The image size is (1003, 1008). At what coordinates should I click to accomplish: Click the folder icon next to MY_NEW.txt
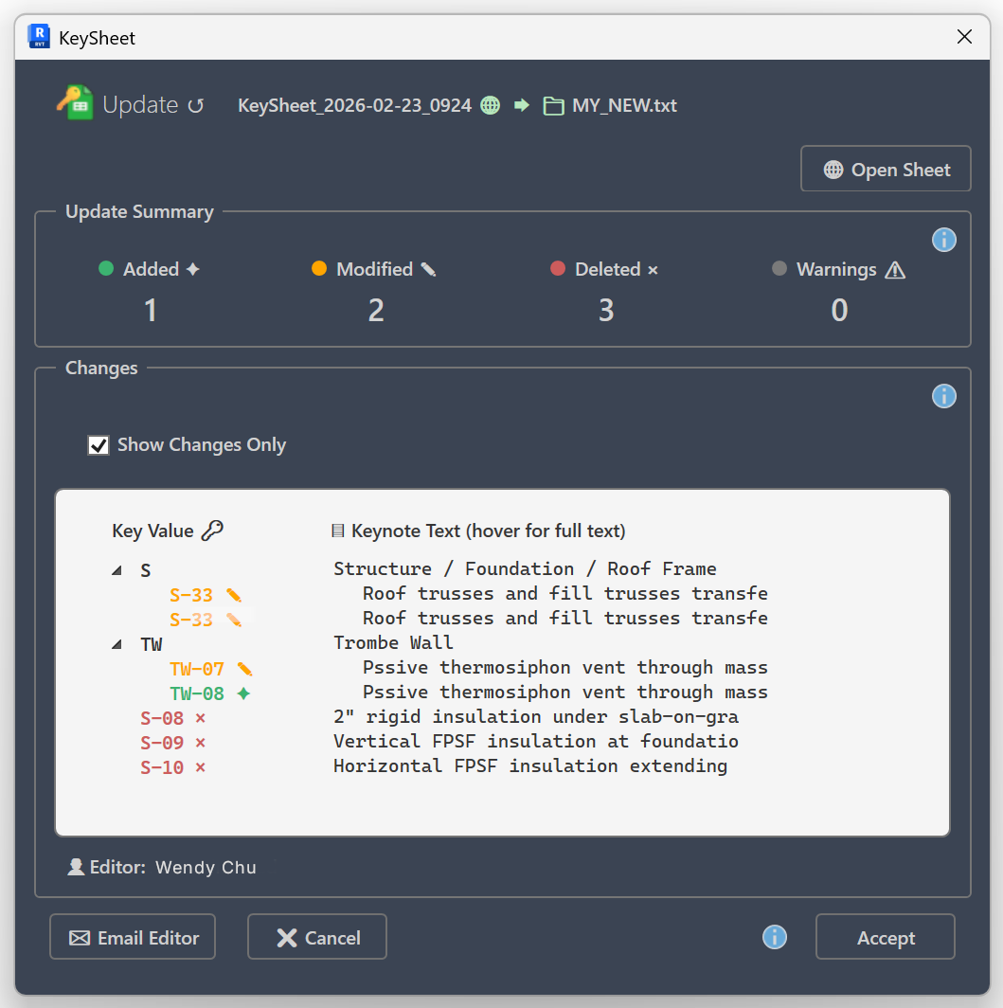553,105
